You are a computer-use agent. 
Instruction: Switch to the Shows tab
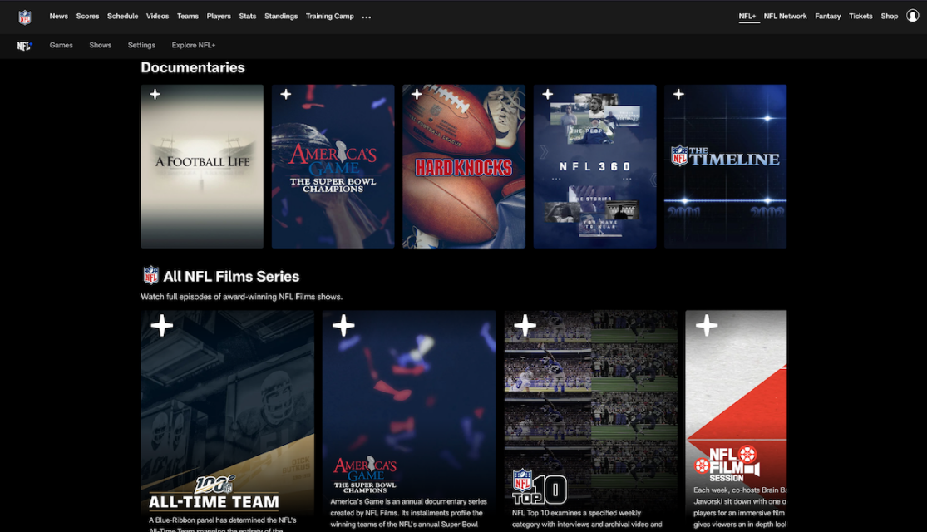[100, 45]
